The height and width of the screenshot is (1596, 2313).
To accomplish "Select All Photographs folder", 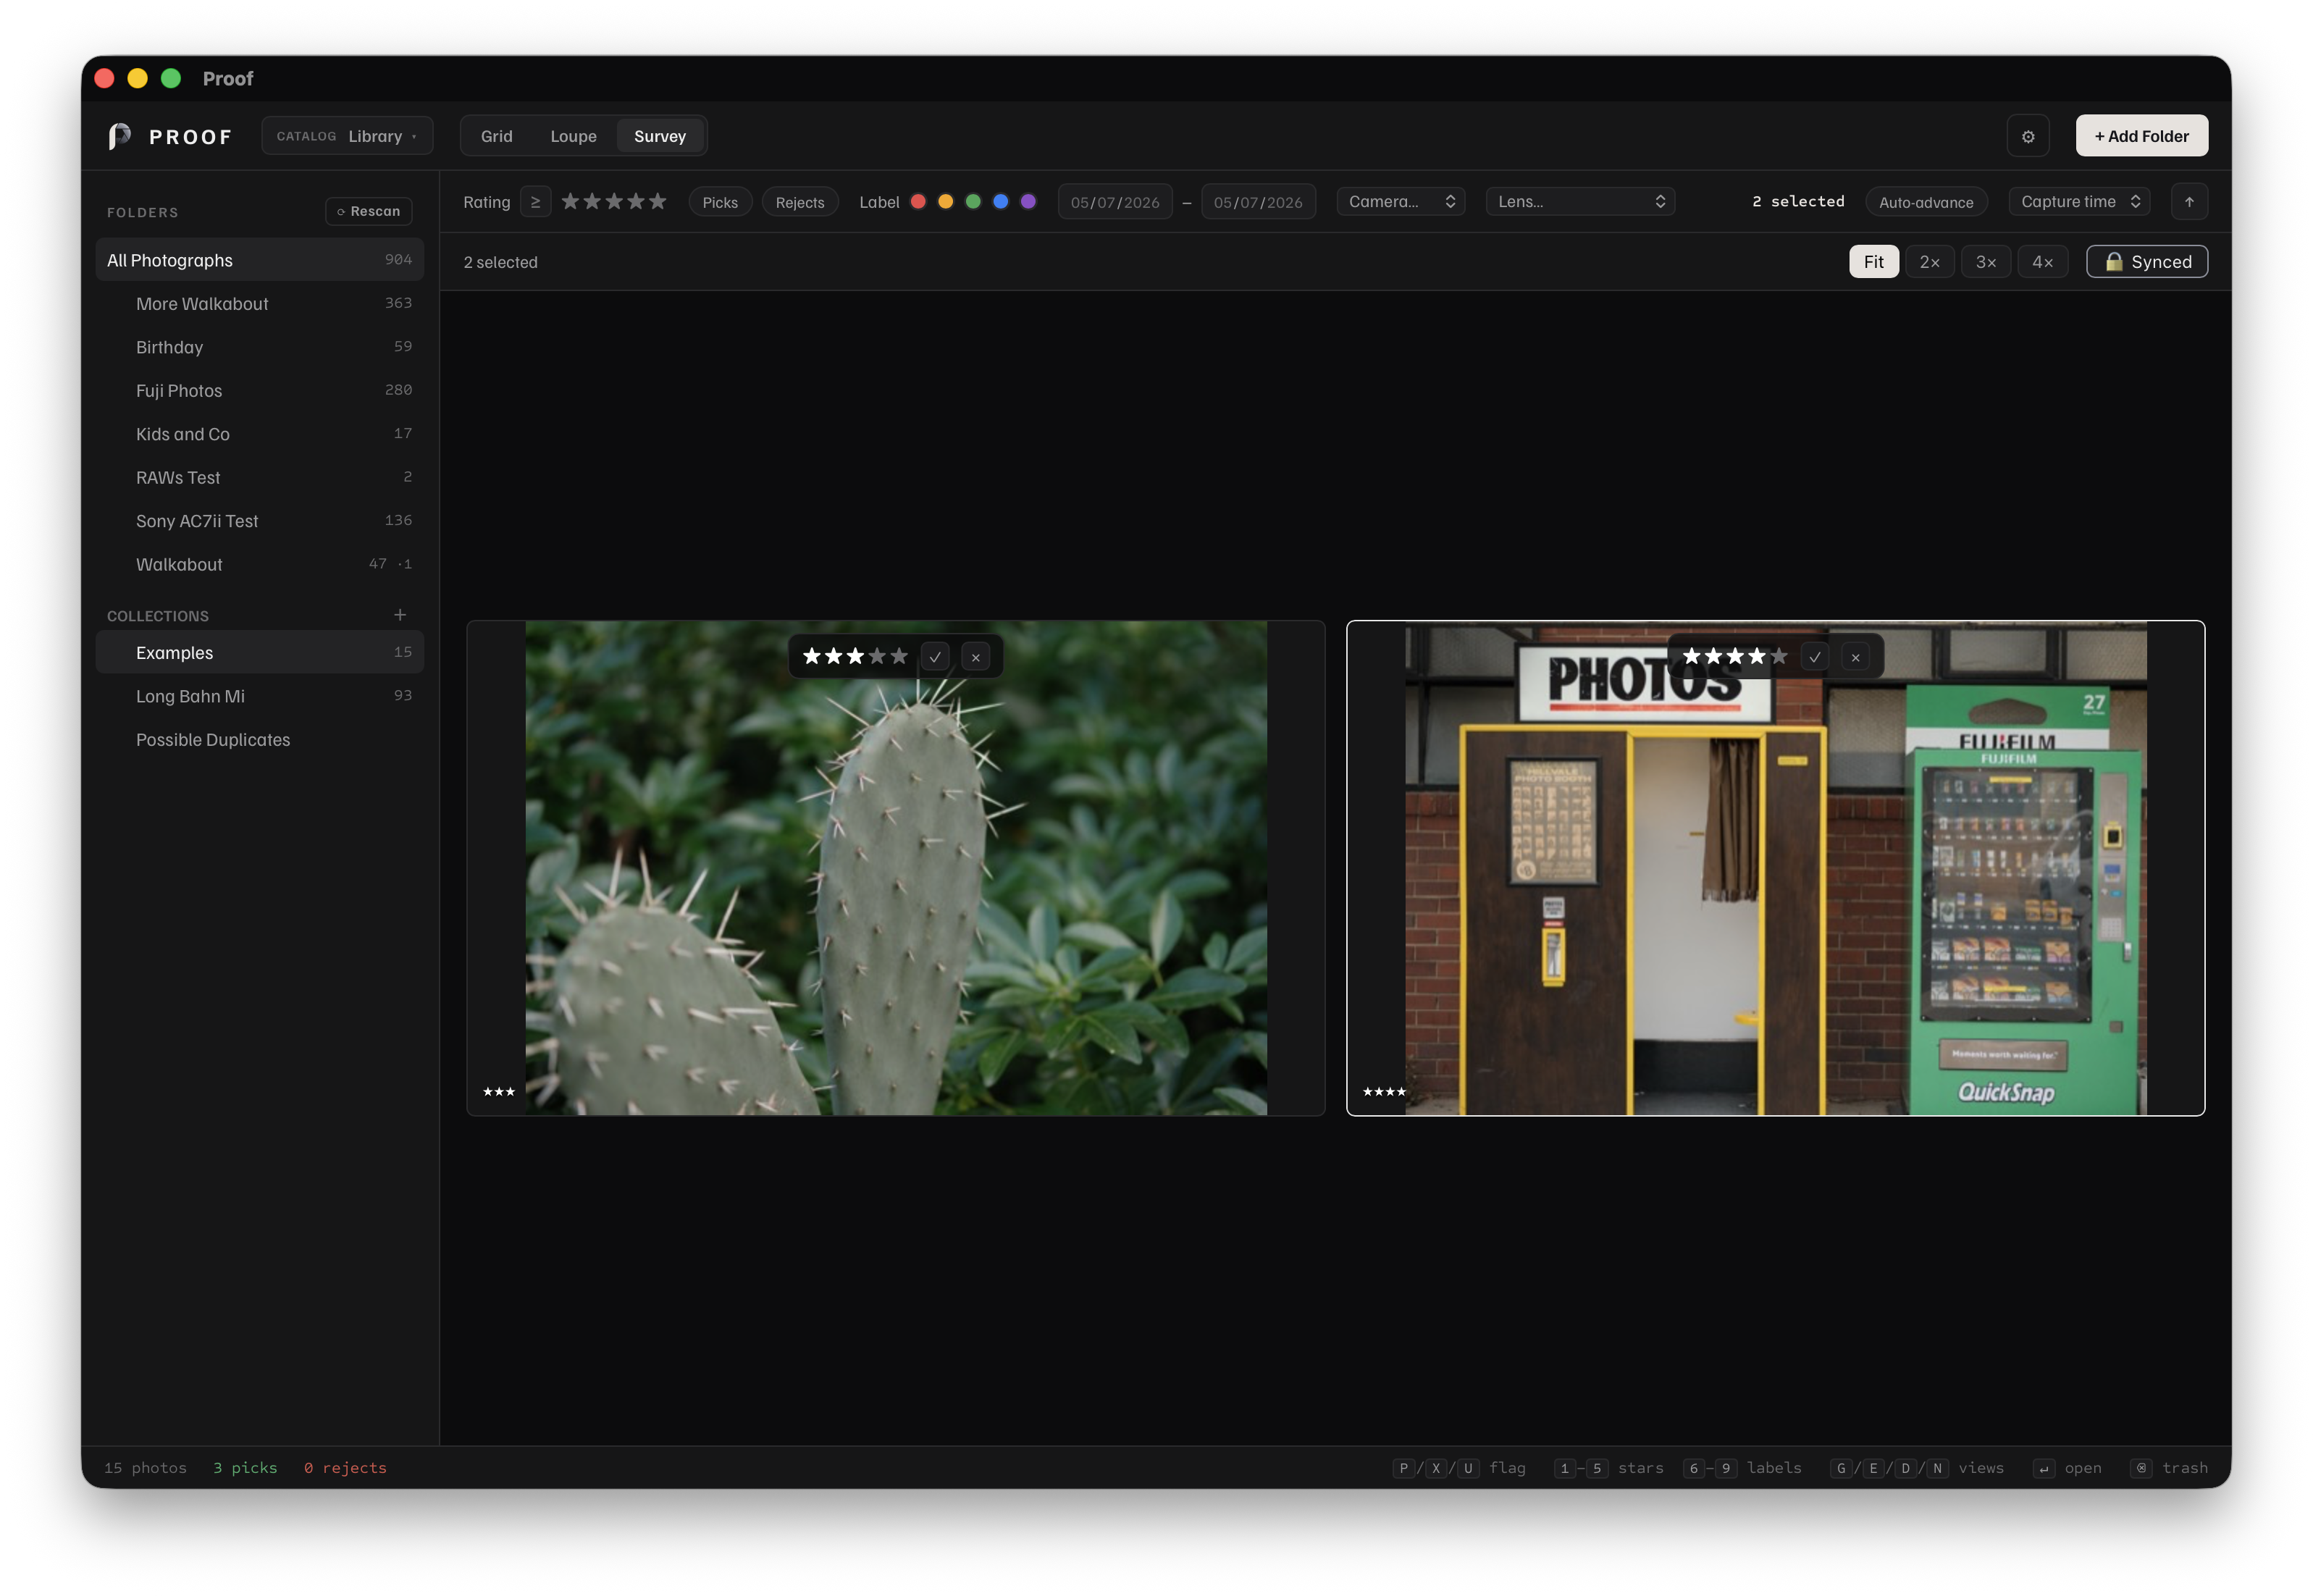I will (260, 260).
